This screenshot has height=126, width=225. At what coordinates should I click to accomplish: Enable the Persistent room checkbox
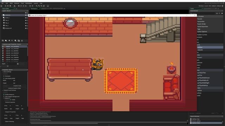point(4,76)
